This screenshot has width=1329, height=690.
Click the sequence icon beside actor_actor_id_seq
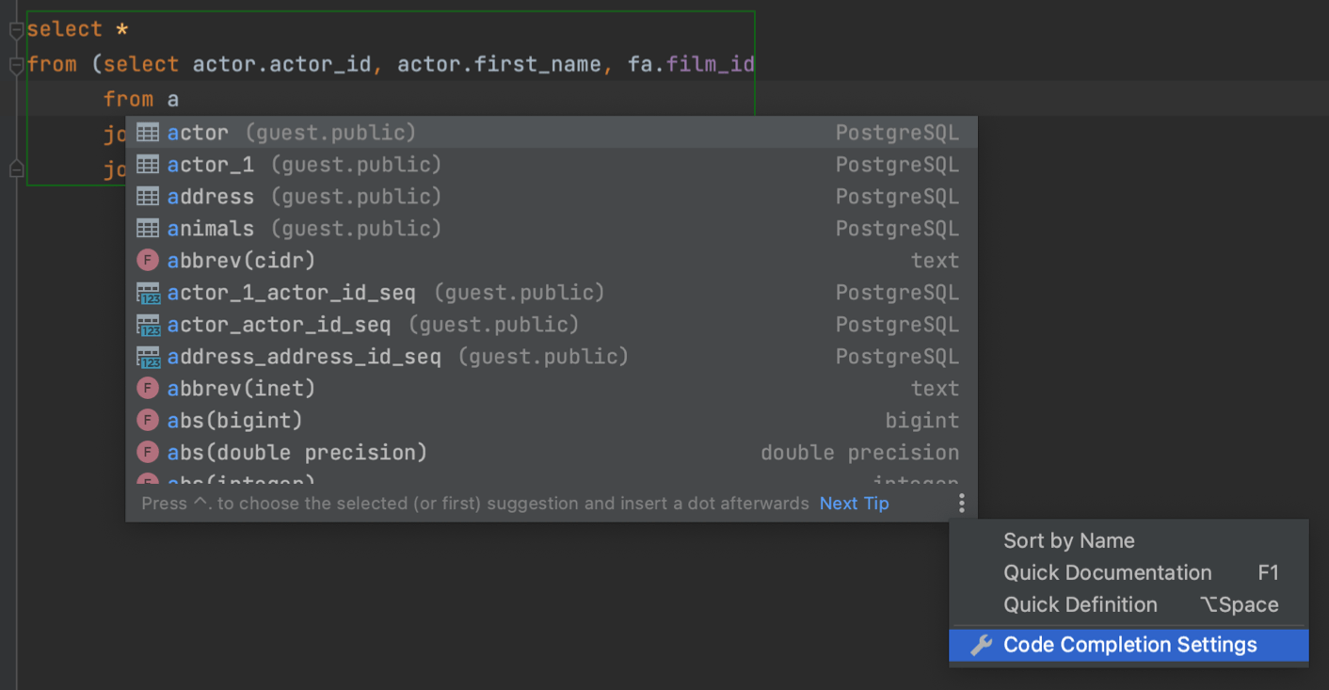[x=148, y=324]
